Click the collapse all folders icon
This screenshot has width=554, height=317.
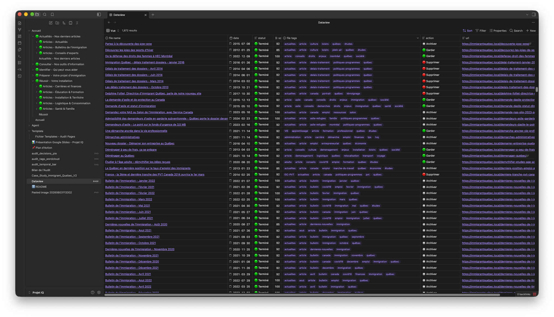[77, 23]
